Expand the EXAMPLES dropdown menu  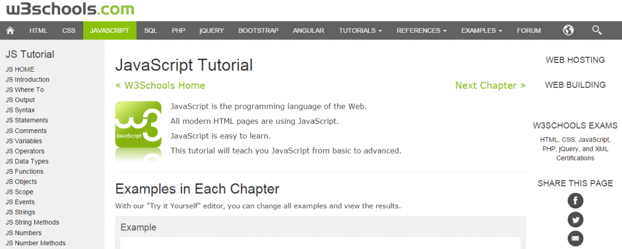pyautogui.click(x=482, y=30)
